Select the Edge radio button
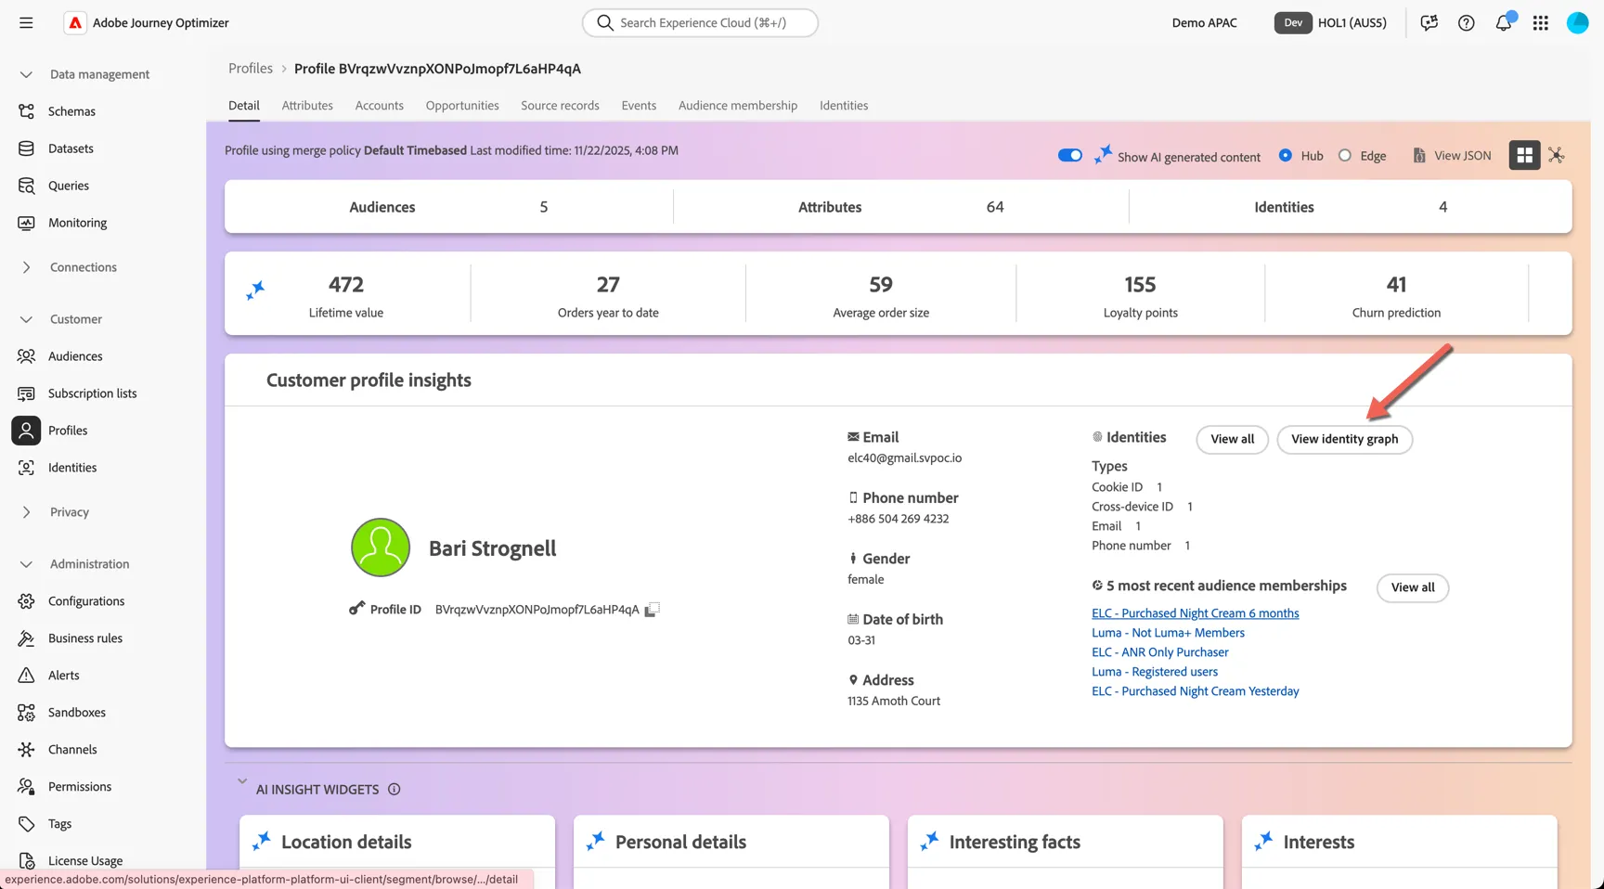The height and width of the screenshot is (889, 1604). point(1345,156)
